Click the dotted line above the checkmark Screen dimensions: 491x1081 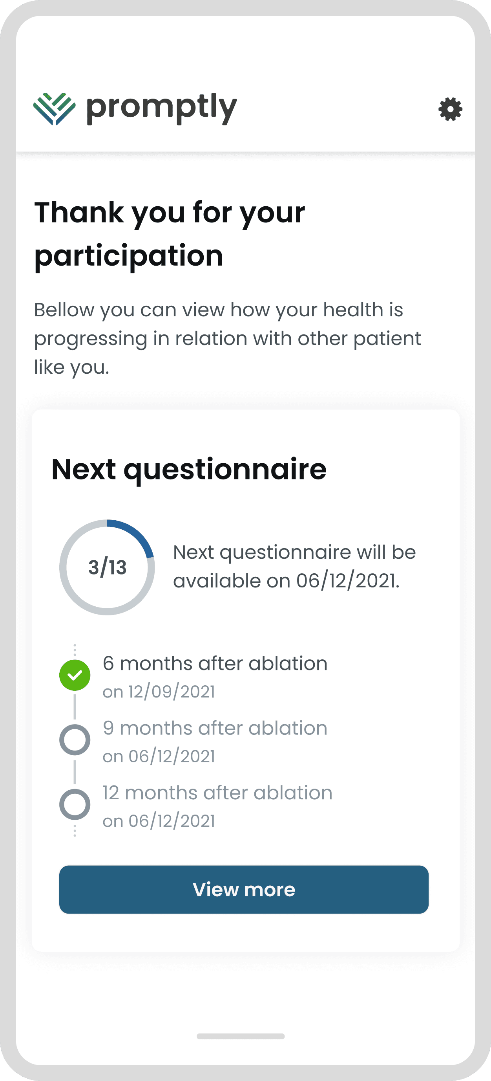click(x=75, y=650)
